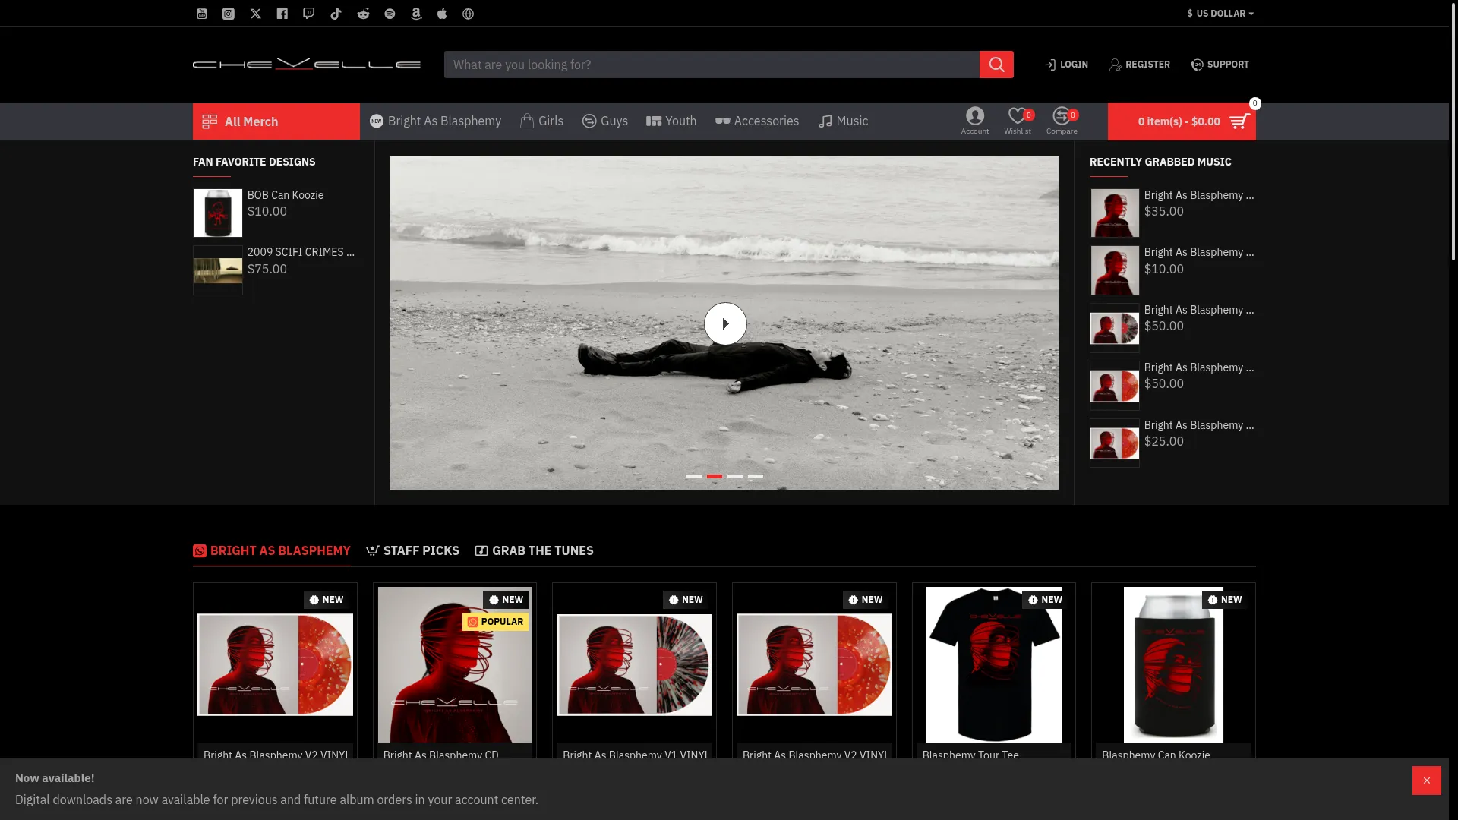Open the Twitch social link
1458x820 pixels.
[x=309, y=14]
